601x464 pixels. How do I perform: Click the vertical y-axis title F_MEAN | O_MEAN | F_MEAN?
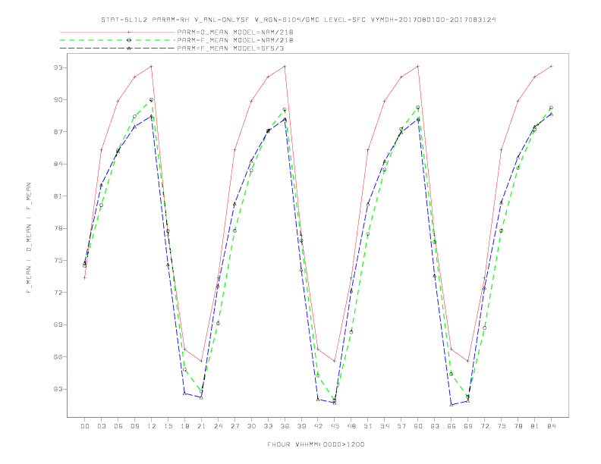(29, 238)
